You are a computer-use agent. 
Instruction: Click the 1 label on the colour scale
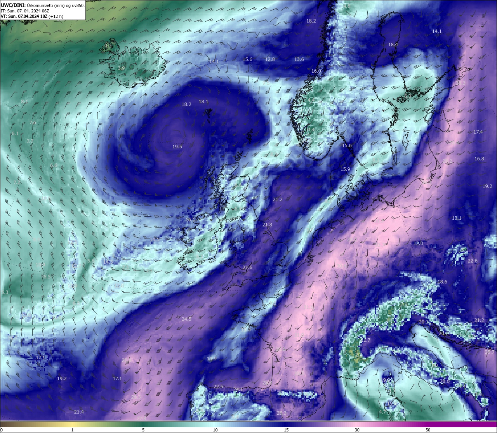(x=72, y=430)
